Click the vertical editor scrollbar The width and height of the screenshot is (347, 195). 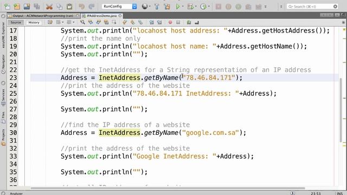click(x=341, y=110)
